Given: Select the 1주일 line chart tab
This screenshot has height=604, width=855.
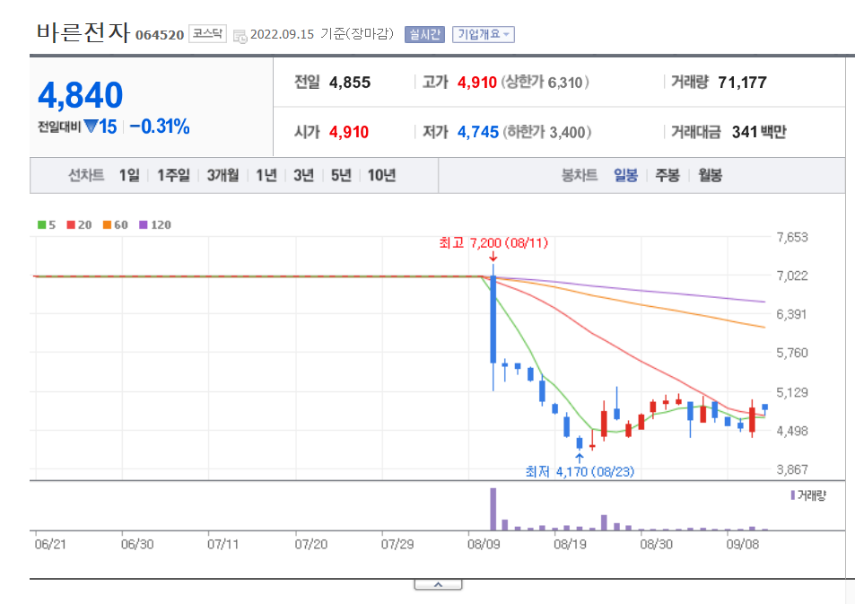Looking at the screenshot, I should click(x=173, y=175).
